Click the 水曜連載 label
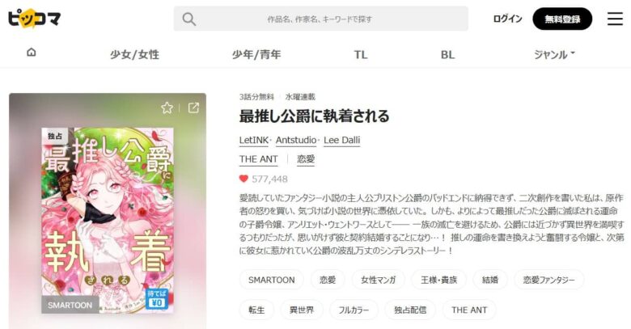This screenshot has height=329, width=631. pyautogui.click(x=300, y=97)
